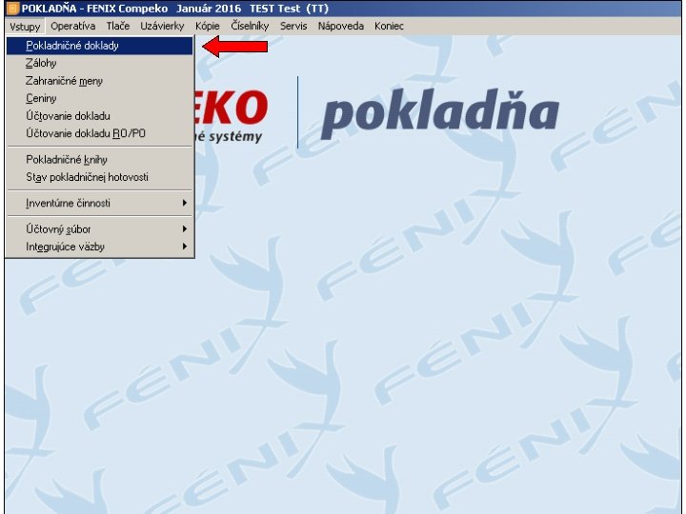Open Pokladničné knihy
The image size is (686, 514).
100,160
